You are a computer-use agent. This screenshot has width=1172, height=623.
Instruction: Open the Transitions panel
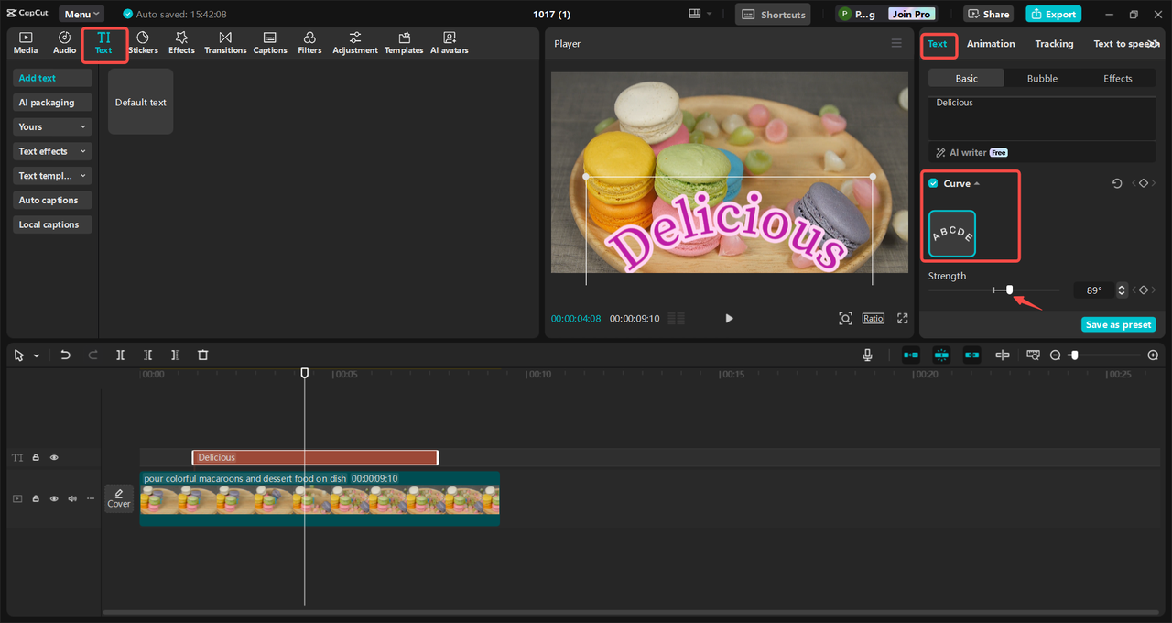(225, 42)
